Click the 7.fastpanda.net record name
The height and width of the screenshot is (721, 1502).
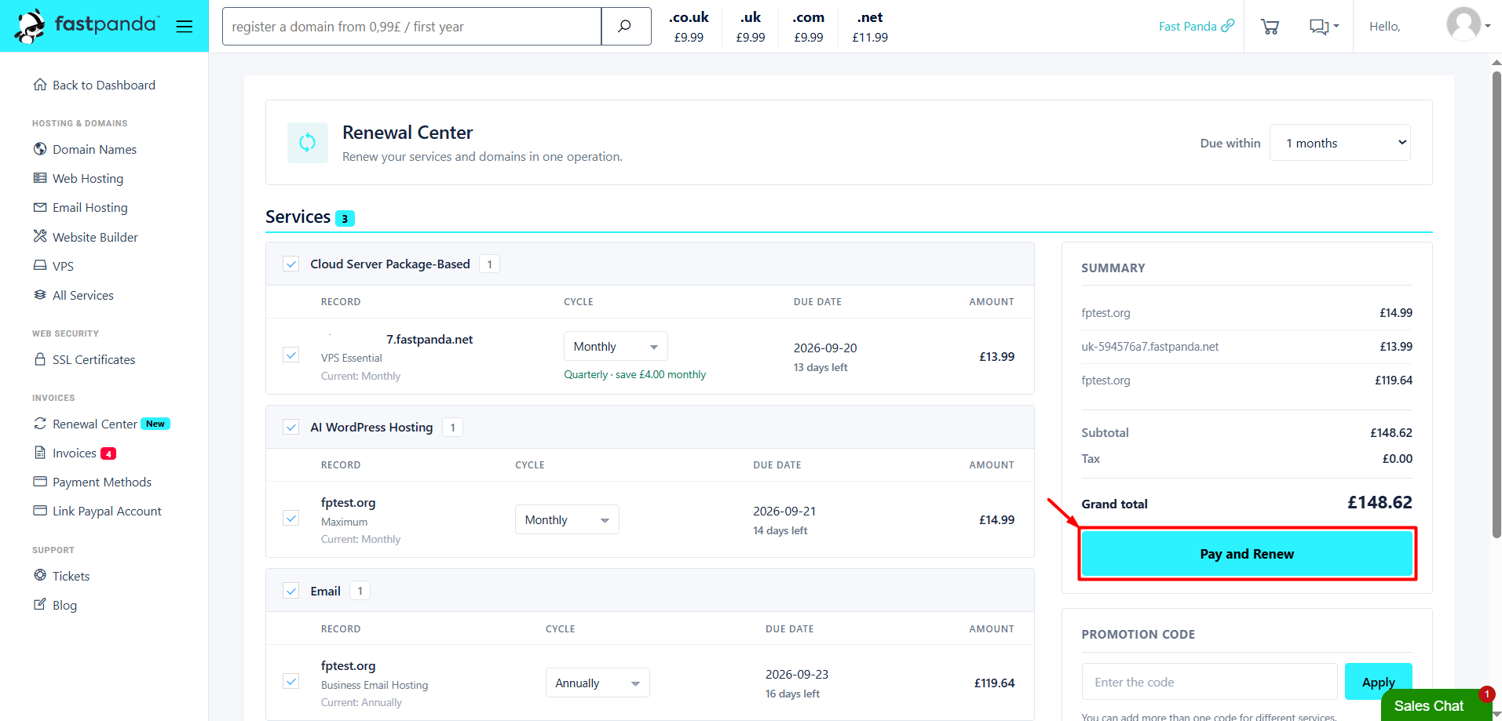coord(429,339)
